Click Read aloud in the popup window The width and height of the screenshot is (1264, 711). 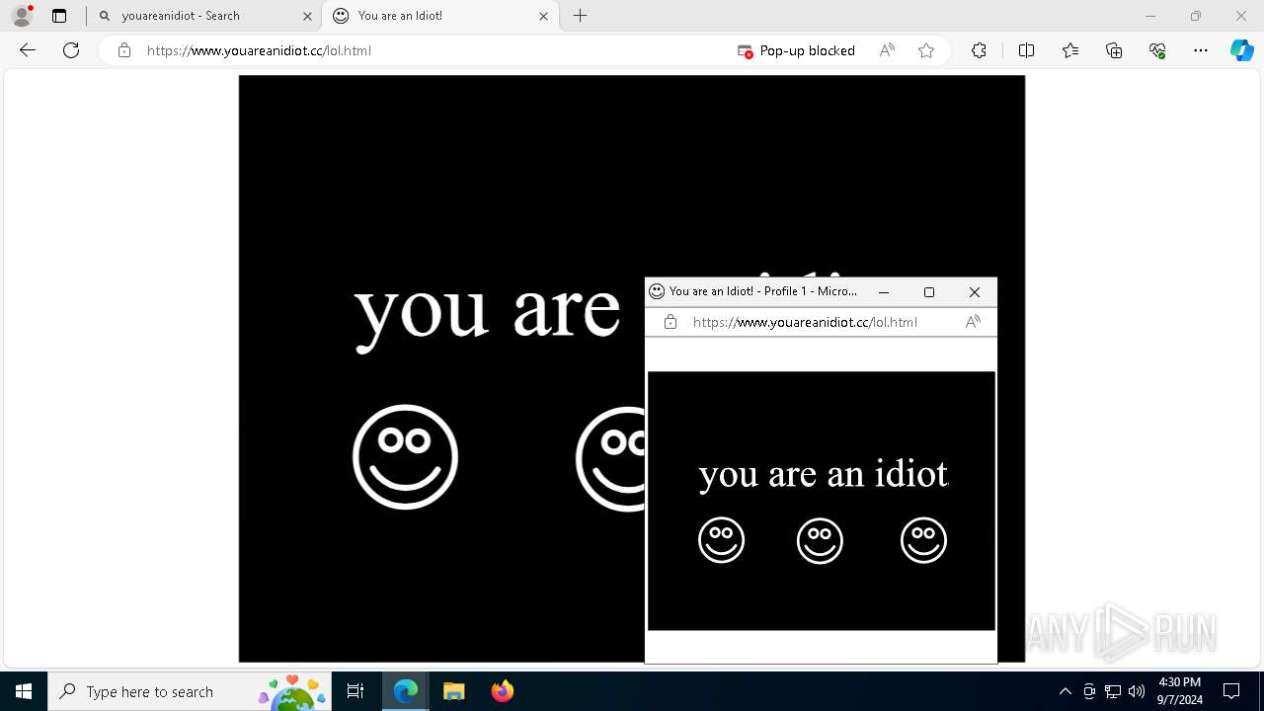click(x=973, y=322)
